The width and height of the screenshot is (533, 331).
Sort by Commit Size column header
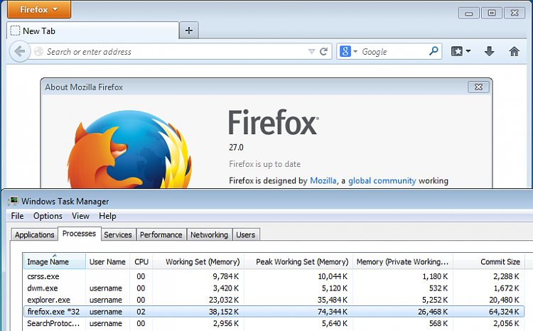489,261
